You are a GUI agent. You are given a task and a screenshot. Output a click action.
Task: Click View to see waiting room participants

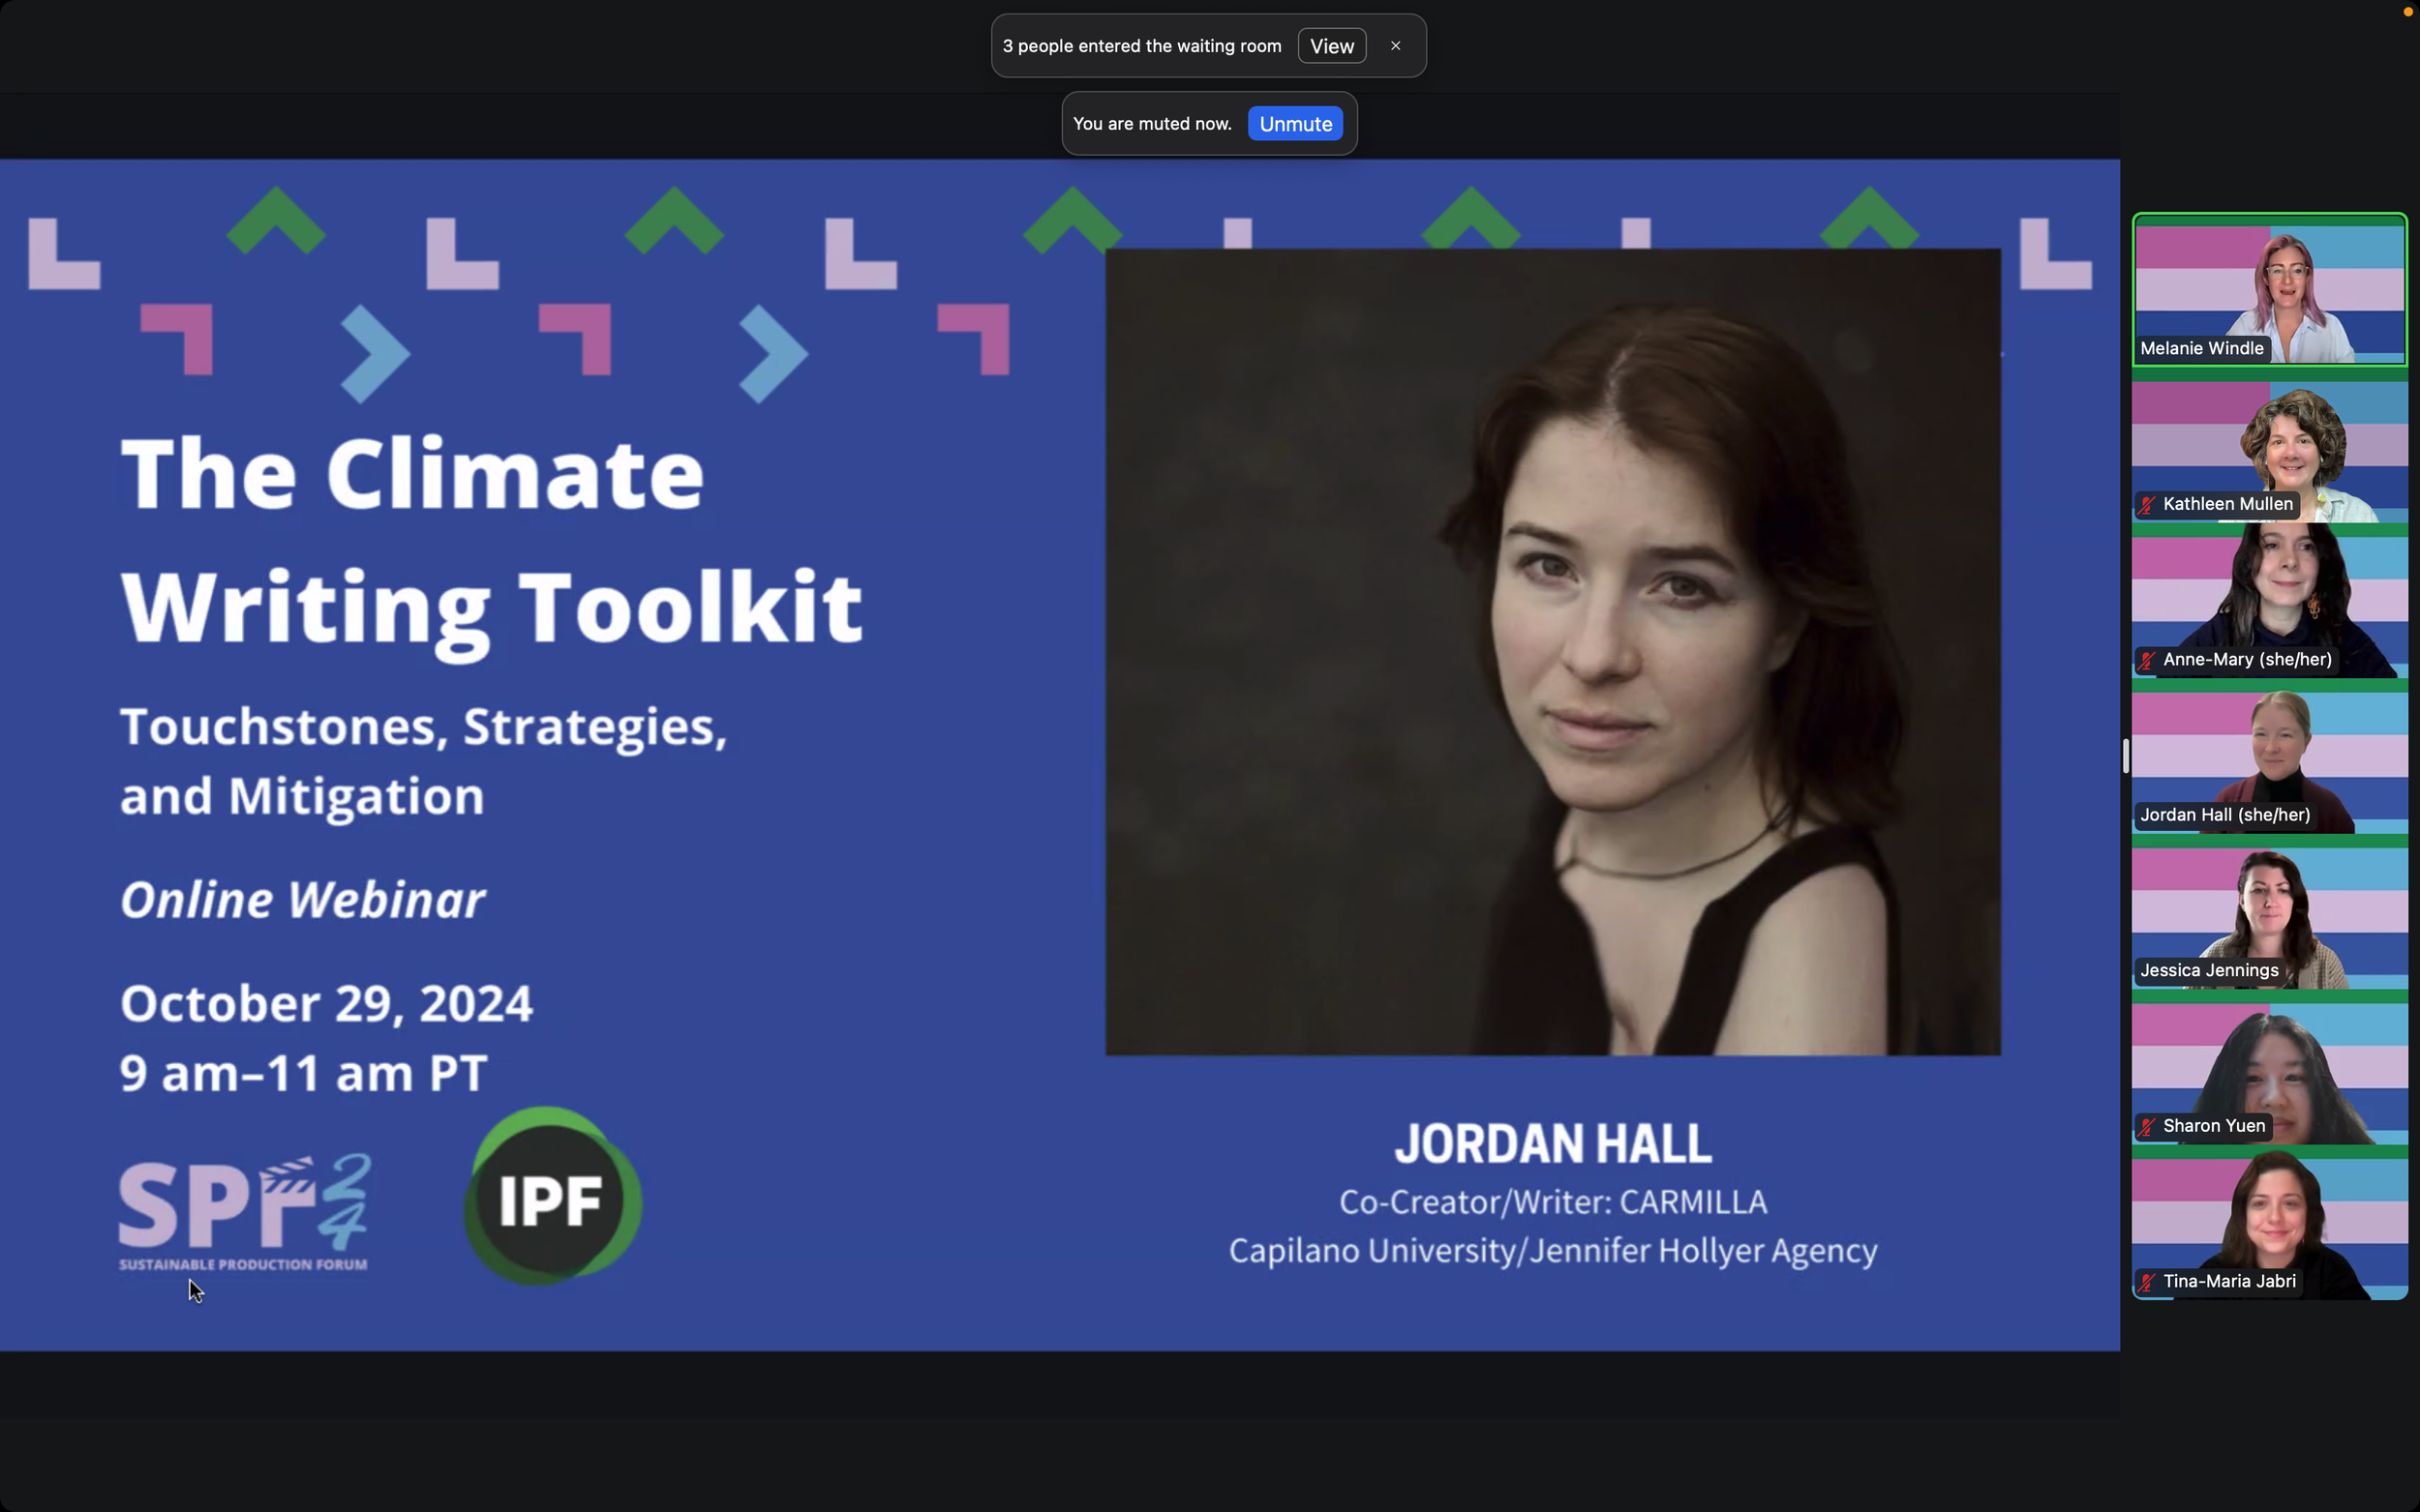click(1331, 45)
